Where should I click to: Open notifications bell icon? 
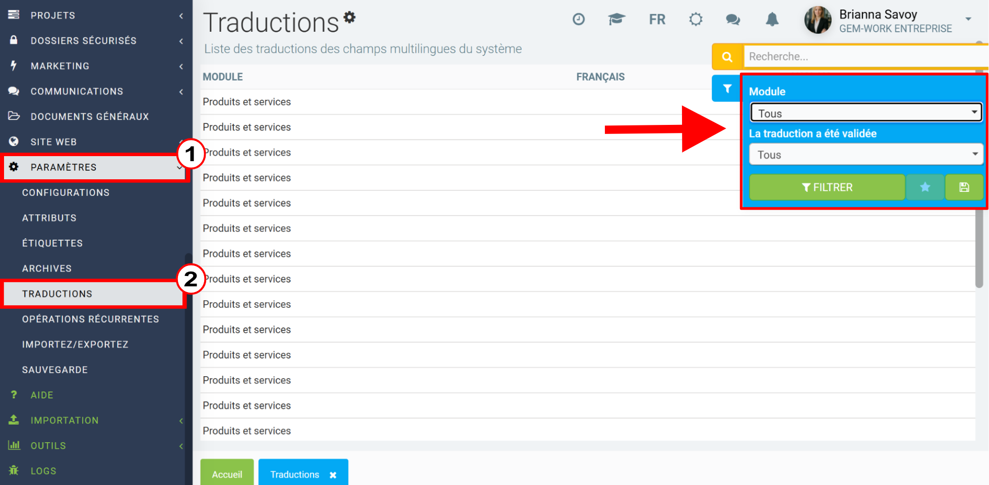[772, 20]
